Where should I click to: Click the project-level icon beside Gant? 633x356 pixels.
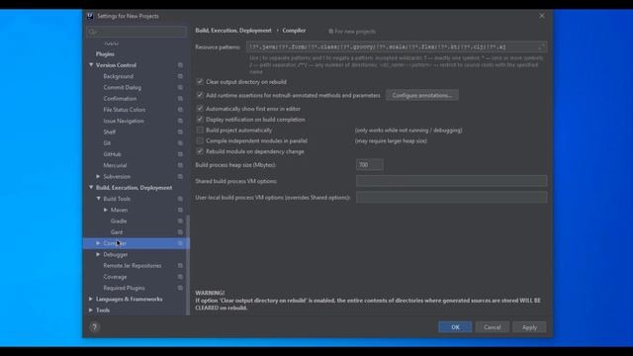tap(180, 232)
